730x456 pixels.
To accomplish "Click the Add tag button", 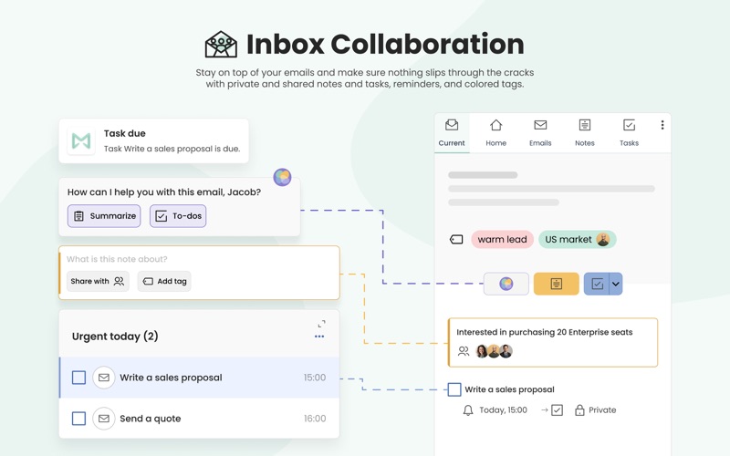I will point(164,281).
